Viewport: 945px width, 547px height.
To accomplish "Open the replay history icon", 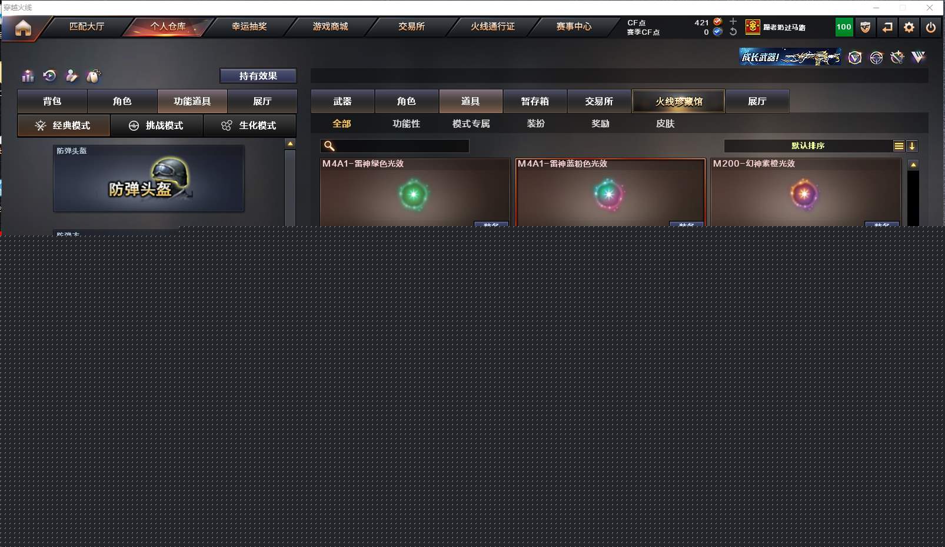I will pyautogui.click(x=49, y=76).
